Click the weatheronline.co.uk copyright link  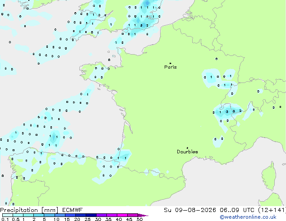[x=248, y=217]
